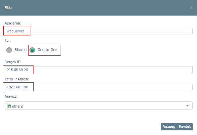Screen dimensions: 197x135
Task: Click the Ekle dialog title
Action: coord(8,8)
